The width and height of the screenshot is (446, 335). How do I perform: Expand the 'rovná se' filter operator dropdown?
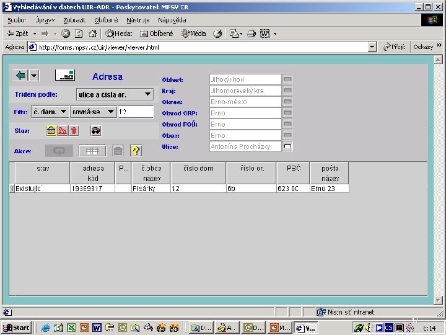tap(93, 112)
